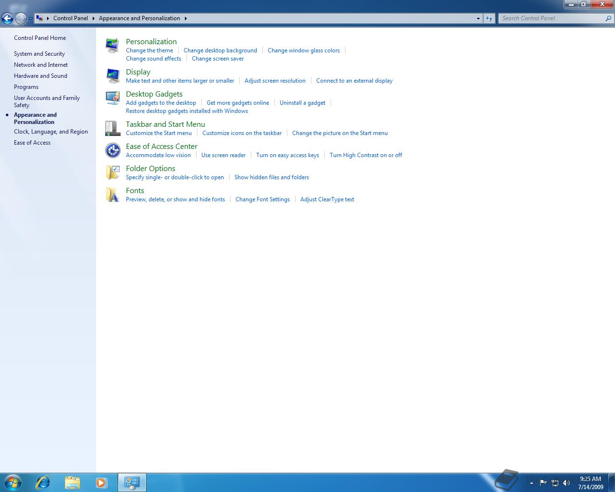Open User Accounts and Family Safety

click(47, 101)
